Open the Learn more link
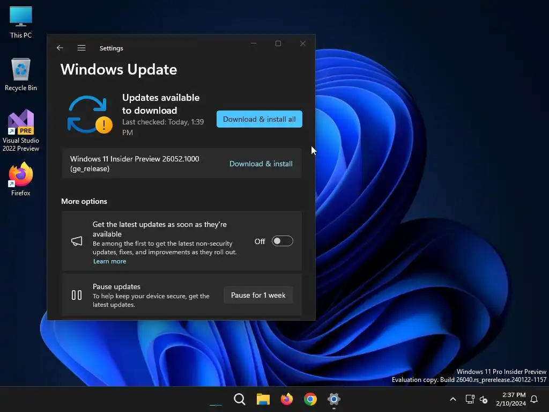This screenshot has width=549, height=412. click(x=109, y=261)
